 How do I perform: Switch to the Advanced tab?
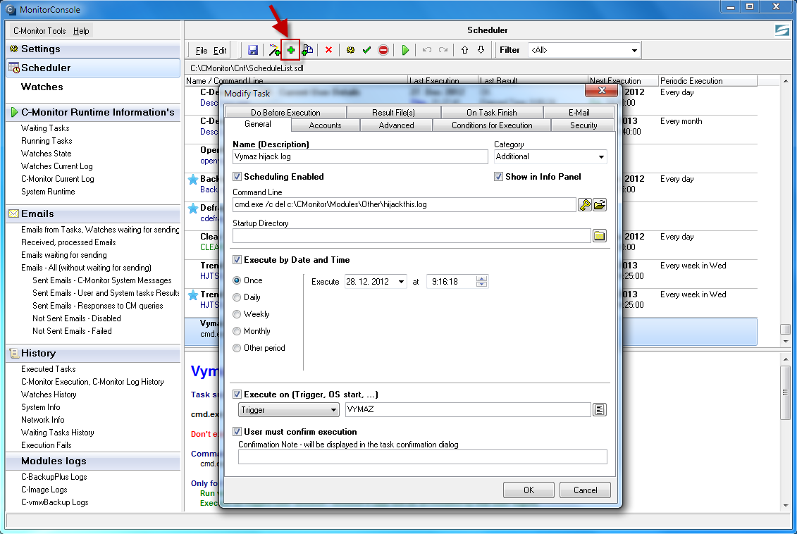(x=397, y=125)
